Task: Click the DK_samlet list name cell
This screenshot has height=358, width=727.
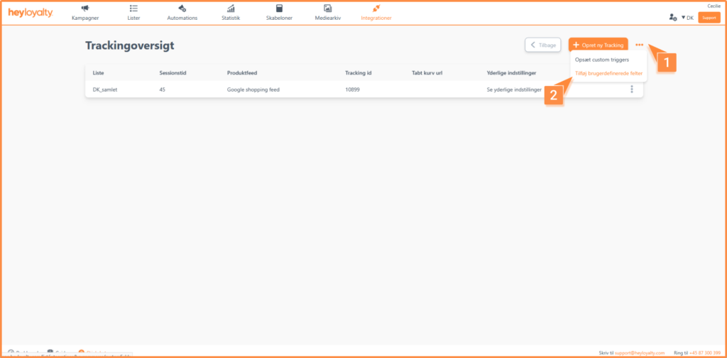Action: pos(105,89)
